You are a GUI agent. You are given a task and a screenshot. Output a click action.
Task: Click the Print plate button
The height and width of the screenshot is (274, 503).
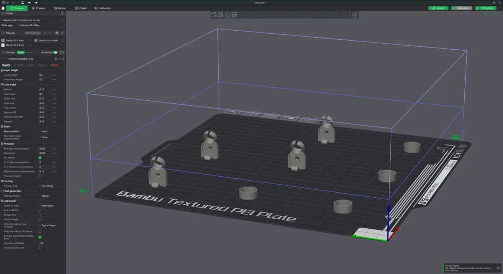tap(487, 8)
